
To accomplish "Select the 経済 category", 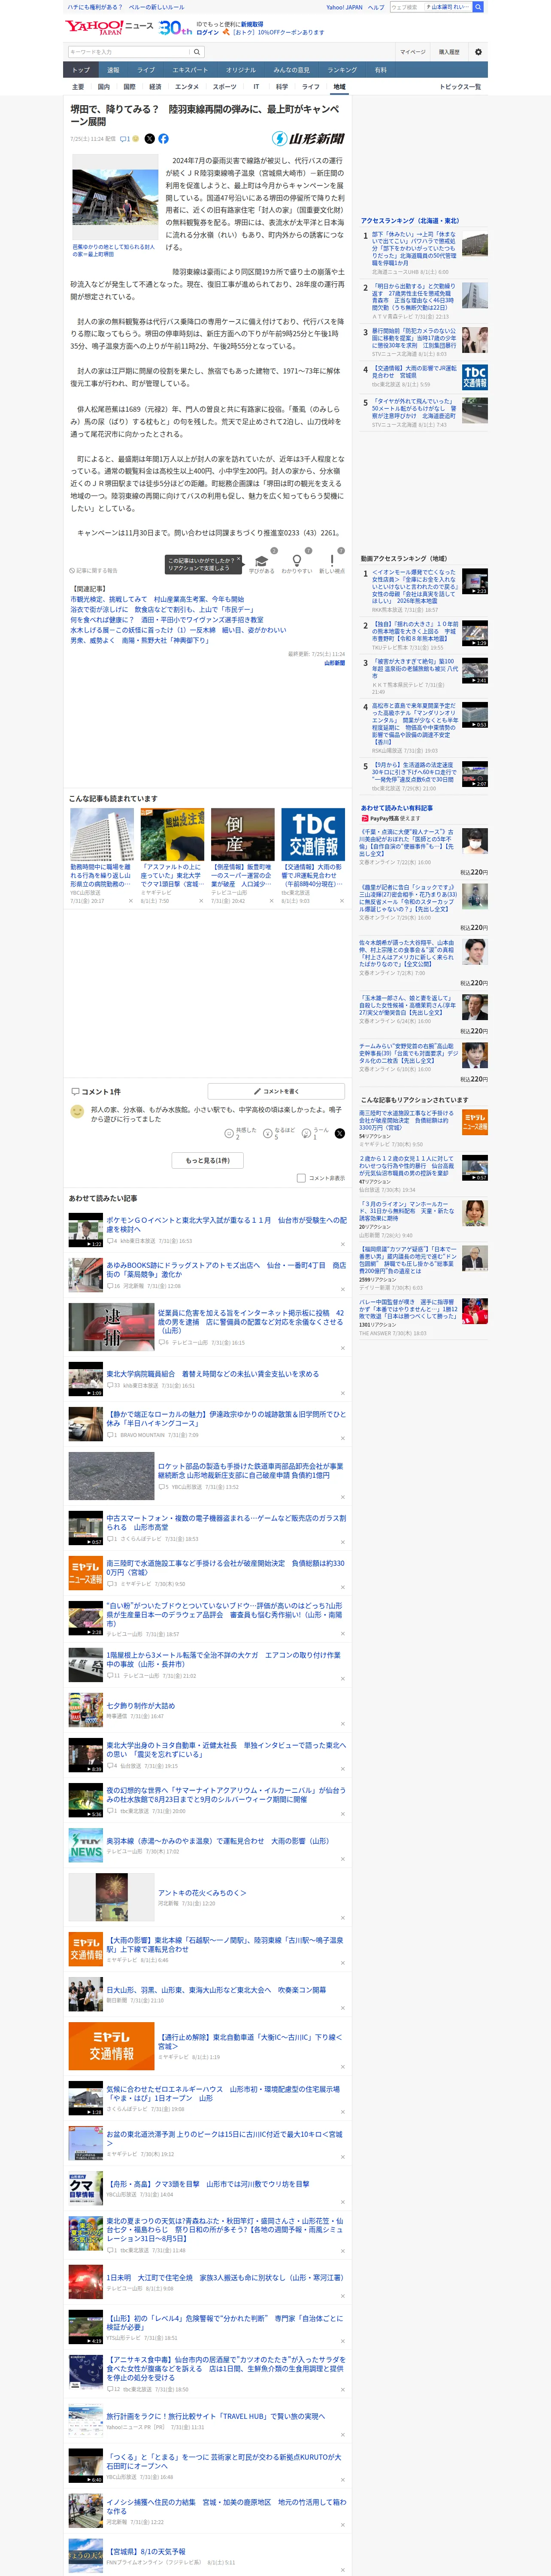I will (155, 87).
